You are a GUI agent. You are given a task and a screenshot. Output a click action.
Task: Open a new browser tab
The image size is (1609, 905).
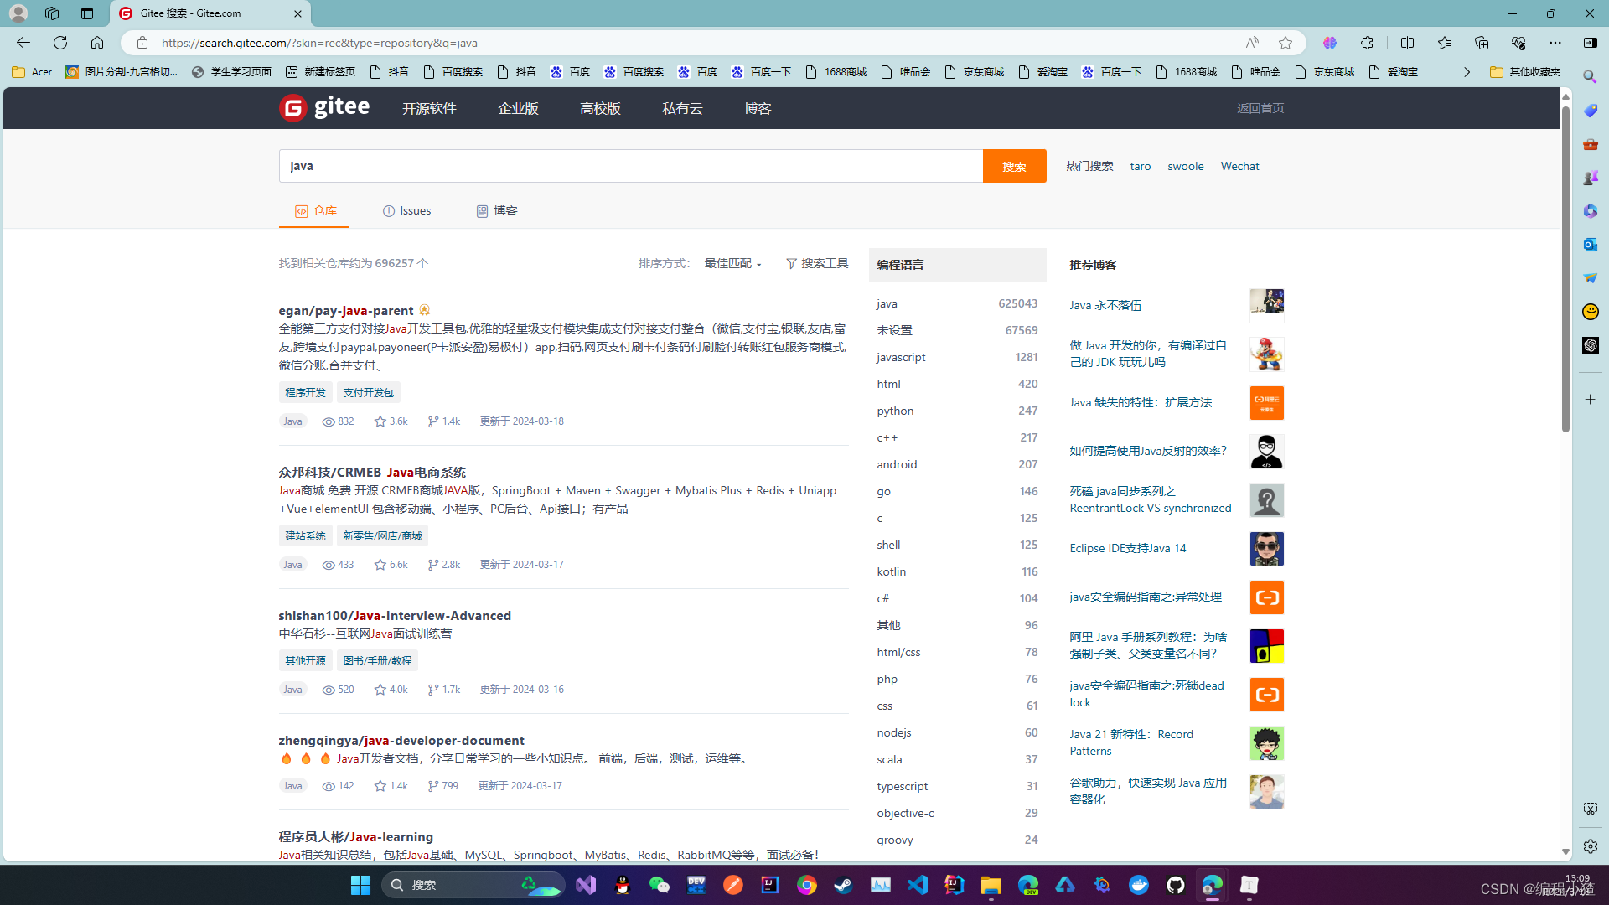tap(329, 13)
